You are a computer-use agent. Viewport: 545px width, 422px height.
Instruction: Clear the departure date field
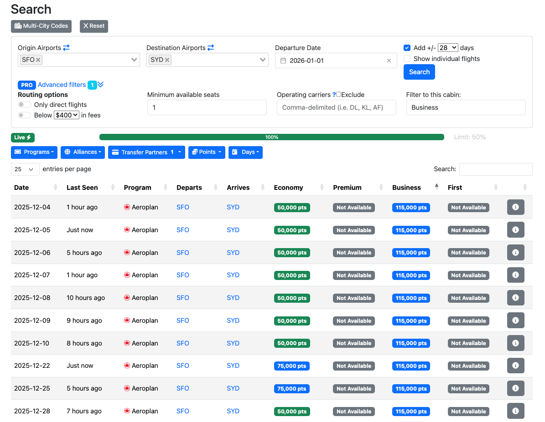tap(389, 61)
